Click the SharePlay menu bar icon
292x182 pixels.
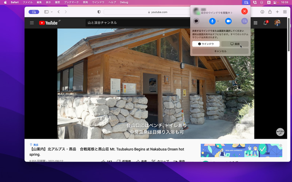coord(246,3)
